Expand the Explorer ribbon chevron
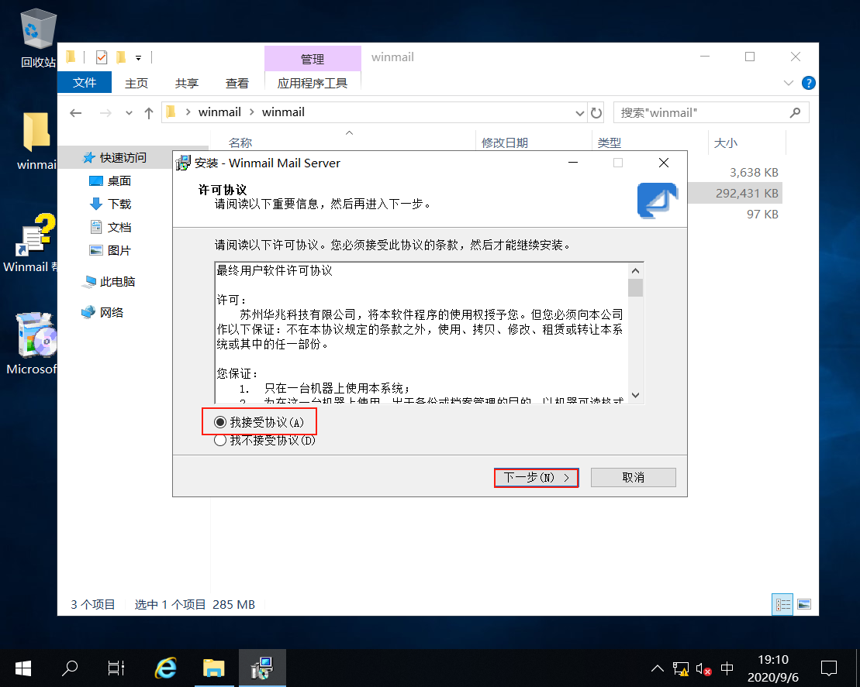 click(789, 84)
